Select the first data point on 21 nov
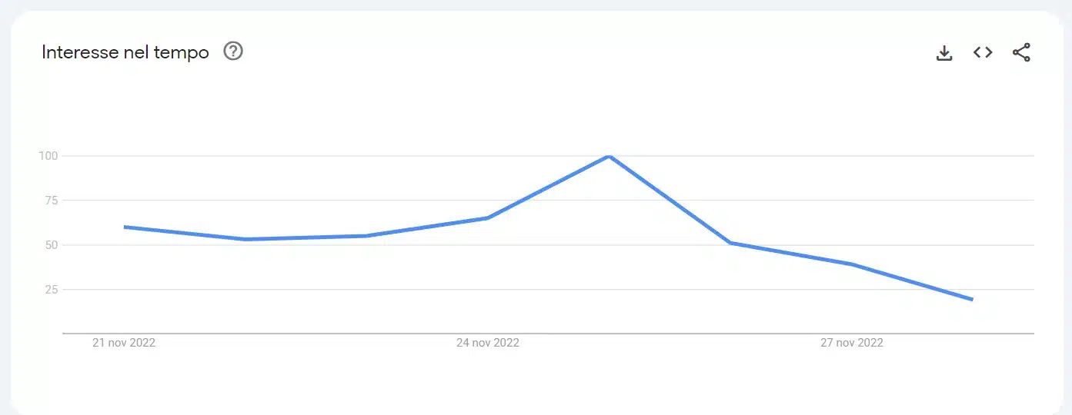The height and width of the screenshot is (415, 1072). pyautogui.click(x=124, y=227)
